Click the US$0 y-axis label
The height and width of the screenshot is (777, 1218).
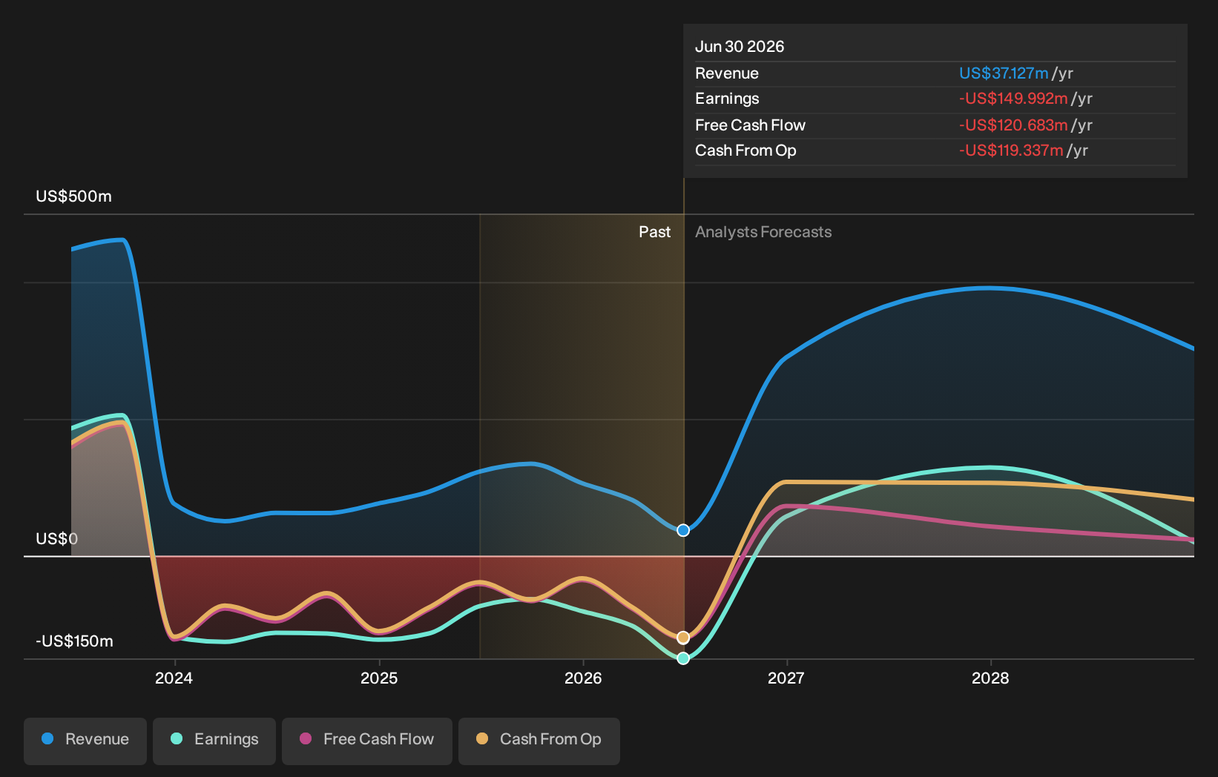pyautogui.click(x=57, y=539)
